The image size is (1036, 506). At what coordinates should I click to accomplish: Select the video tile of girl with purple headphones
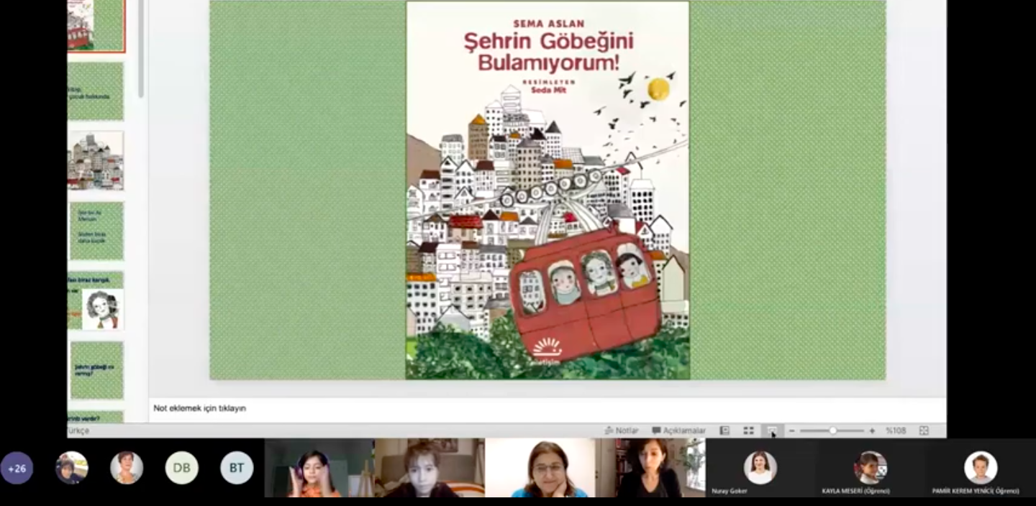pos(319,468)
